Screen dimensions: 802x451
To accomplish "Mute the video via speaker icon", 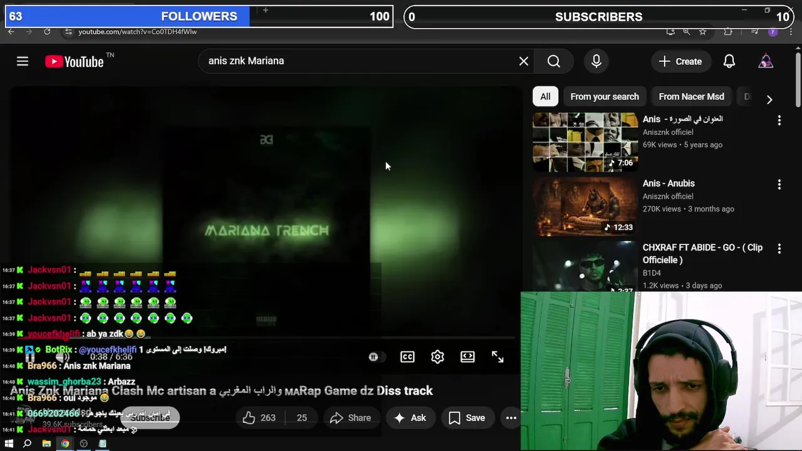I will (63, 356).
